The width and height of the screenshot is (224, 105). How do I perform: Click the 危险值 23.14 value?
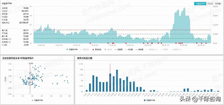point(26,14)
